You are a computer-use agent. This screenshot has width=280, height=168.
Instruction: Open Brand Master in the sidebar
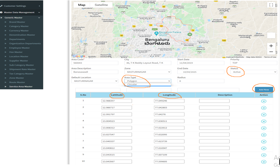[x=17, y=22]
